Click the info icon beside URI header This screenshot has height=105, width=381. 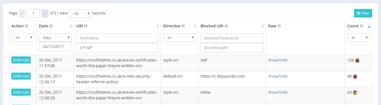[x=86, y=26]
